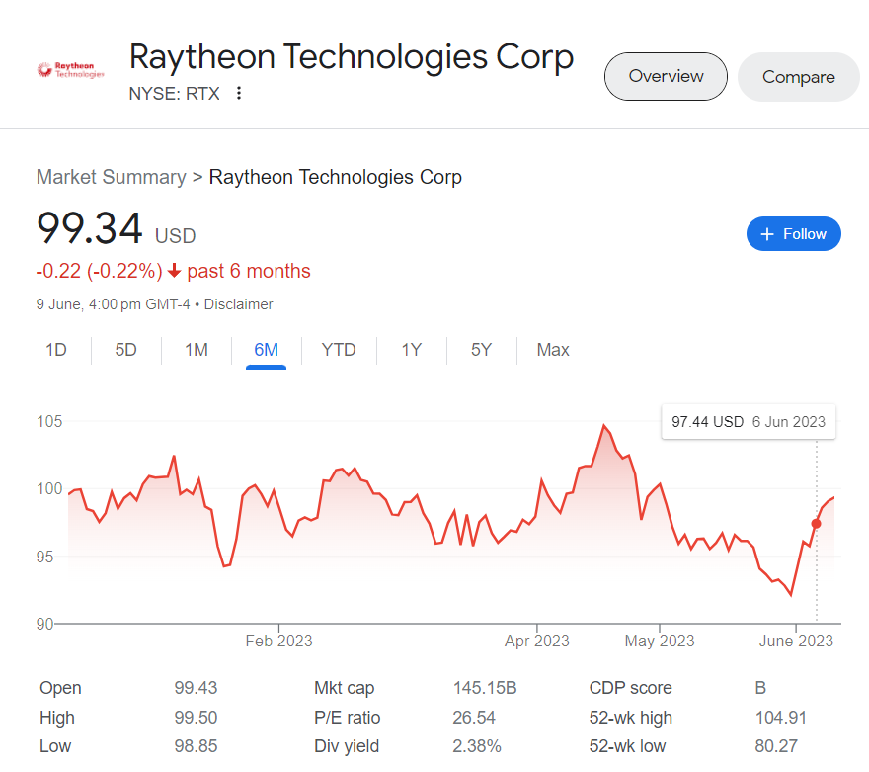
Task: Select the 6M chart range
Action: 266,351
